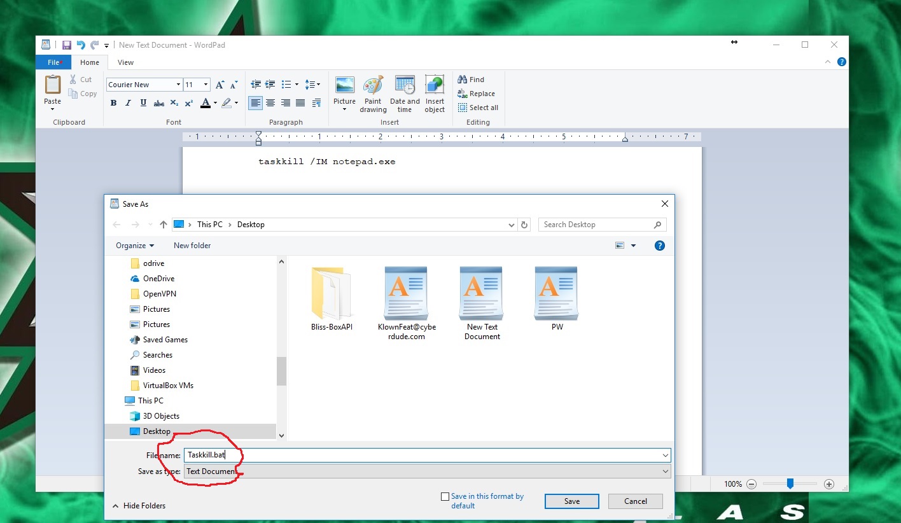Refresh the Desktop folder view
This screenshot has height=523, width=901.
click(x=524, y=225)
